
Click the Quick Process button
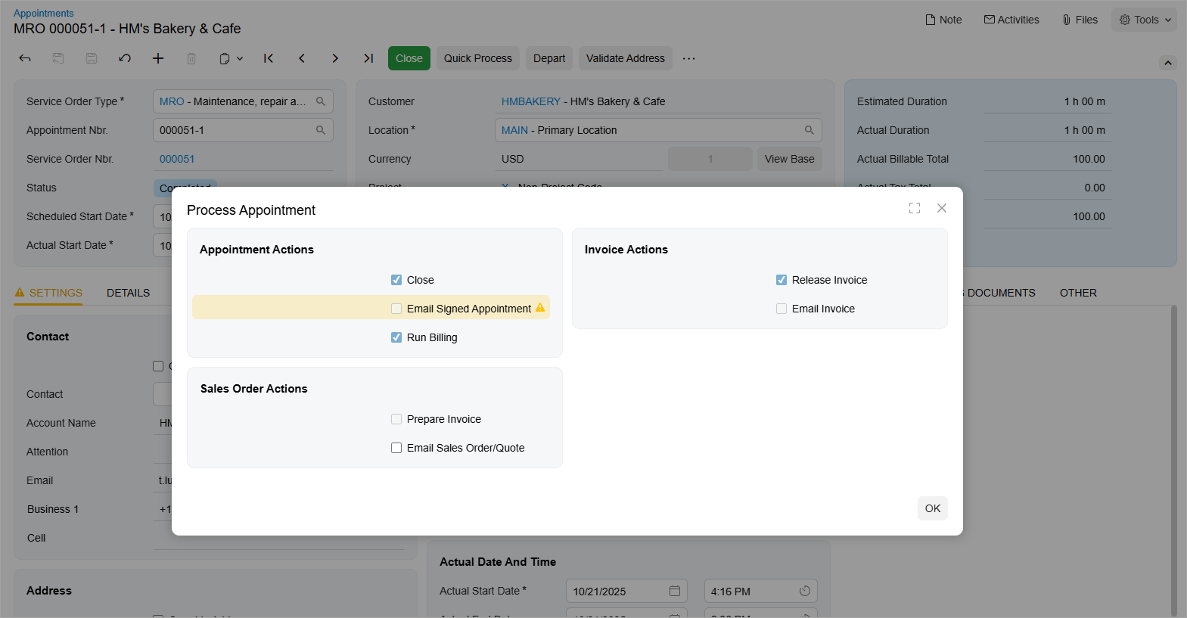pyautogui.click(x=478, y=58)
